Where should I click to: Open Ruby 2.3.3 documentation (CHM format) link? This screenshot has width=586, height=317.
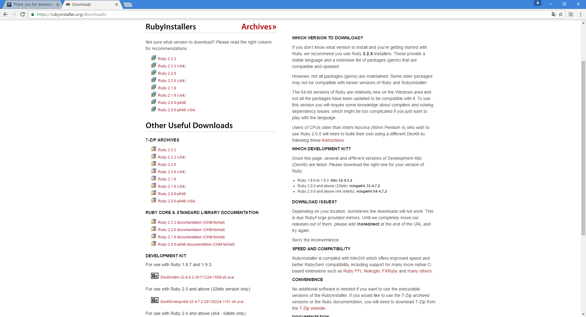191,223
